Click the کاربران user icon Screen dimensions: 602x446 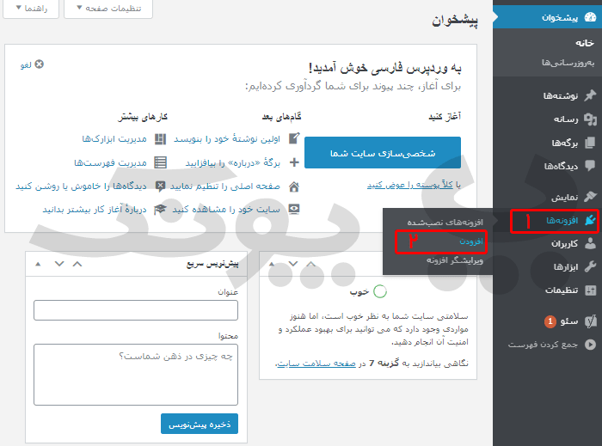590,243
